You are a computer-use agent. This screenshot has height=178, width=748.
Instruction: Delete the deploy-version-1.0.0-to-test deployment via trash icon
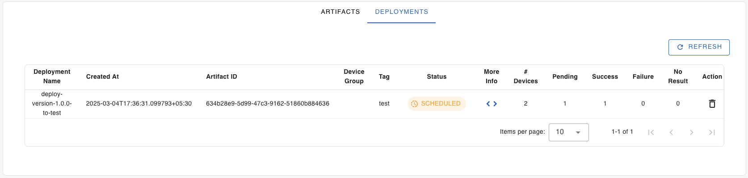point(712,104)
